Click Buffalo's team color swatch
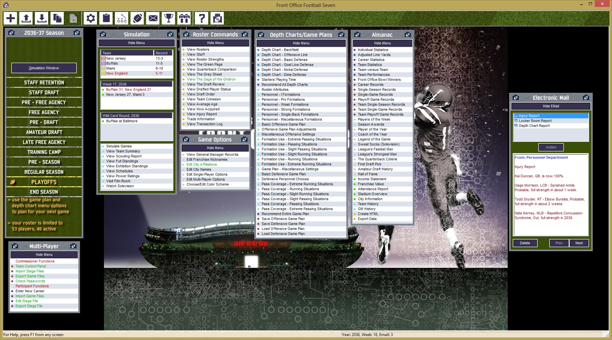 (x=103, y=63)
